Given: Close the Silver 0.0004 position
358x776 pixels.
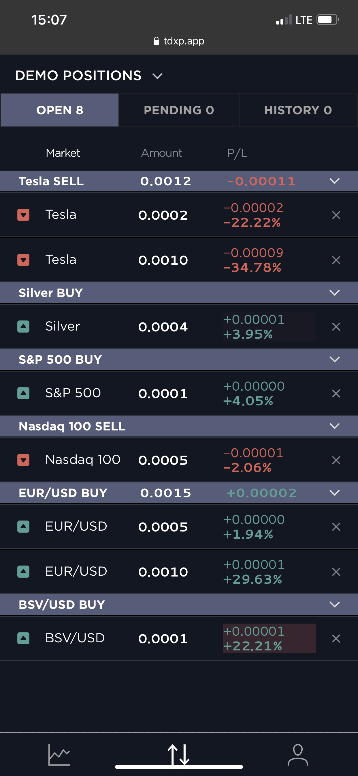Looking at the screenshot, I should click(336, 327).
